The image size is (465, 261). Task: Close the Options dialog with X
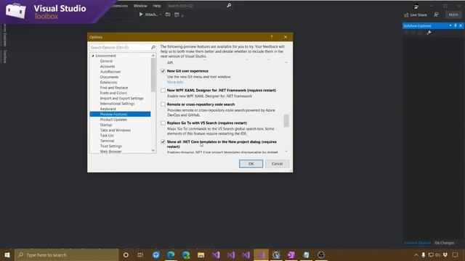tap(286, 37)
